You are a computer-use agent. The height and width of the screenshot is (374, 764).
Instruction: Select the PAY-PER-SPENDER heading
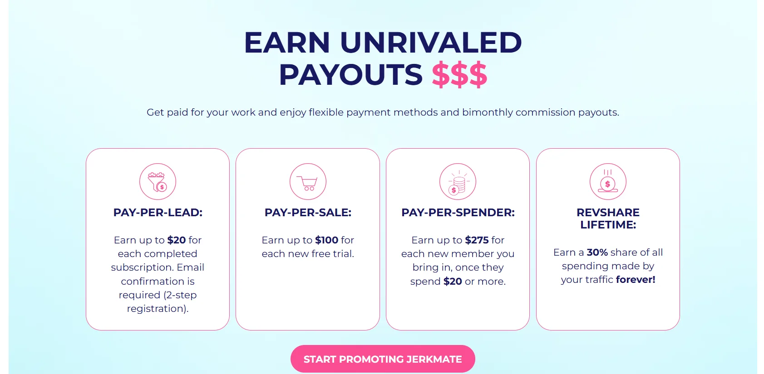pyautogui.click(x=458, y=213)
